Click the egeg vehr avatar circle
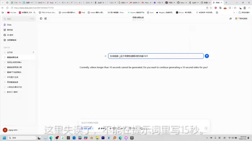252x141 pixels. 5,130
